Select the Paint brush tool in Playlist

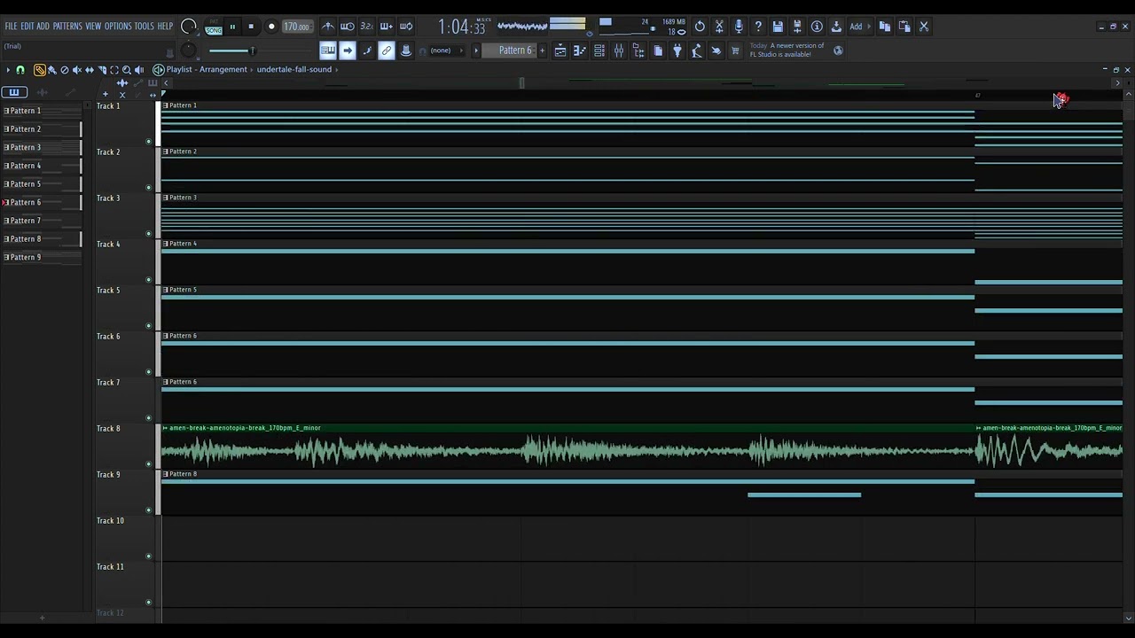tap(51, 70)
